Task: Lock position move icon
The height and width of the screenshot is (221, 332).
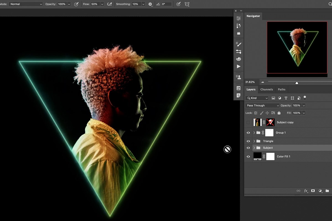Action: click(x=267, y=113)
